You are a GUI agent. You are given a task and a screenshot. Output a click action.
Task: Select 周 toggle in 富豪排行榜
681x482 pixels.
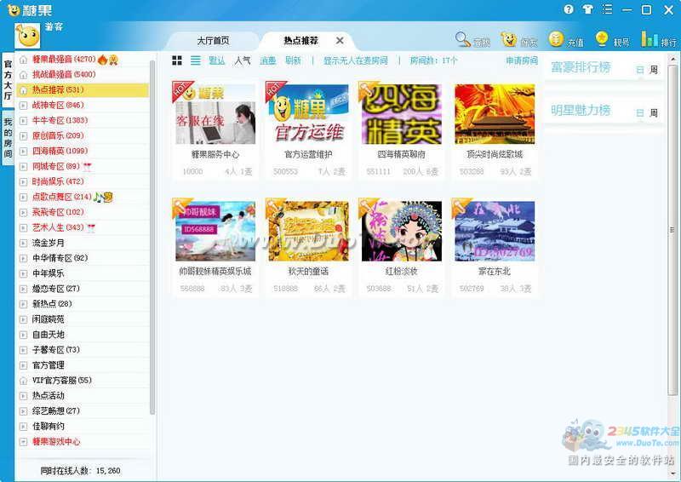click(654, 70)
